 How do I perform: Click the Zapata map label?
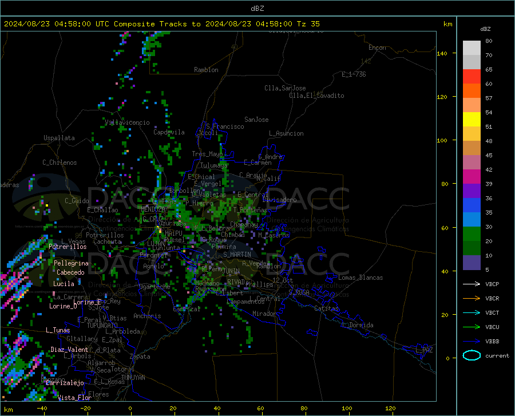pyautogui.click(x=140, y=356)
